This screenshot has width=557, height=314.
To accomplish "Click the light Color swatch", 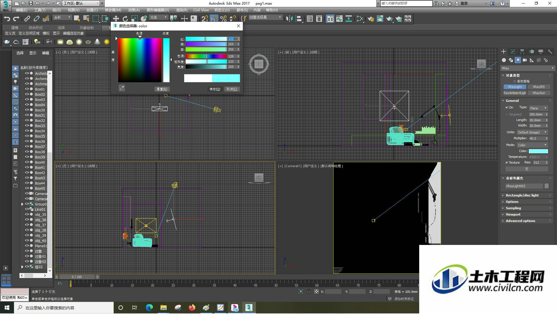I will [538, 151].
